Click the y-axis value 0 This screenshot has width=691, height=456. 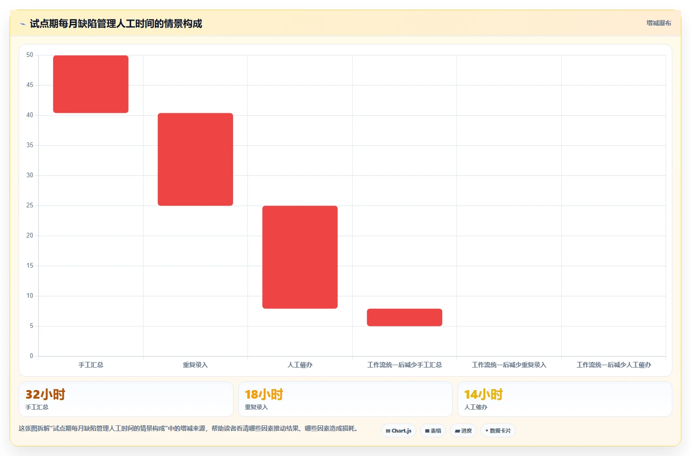pos(32,356)
